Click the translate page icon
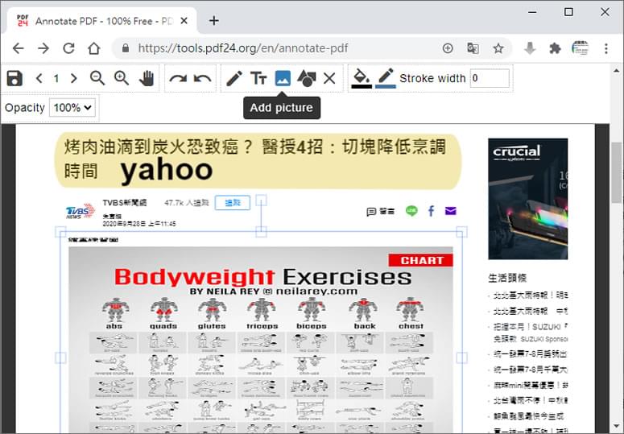This screenshot has height=434, width=624. click(473, 48)
